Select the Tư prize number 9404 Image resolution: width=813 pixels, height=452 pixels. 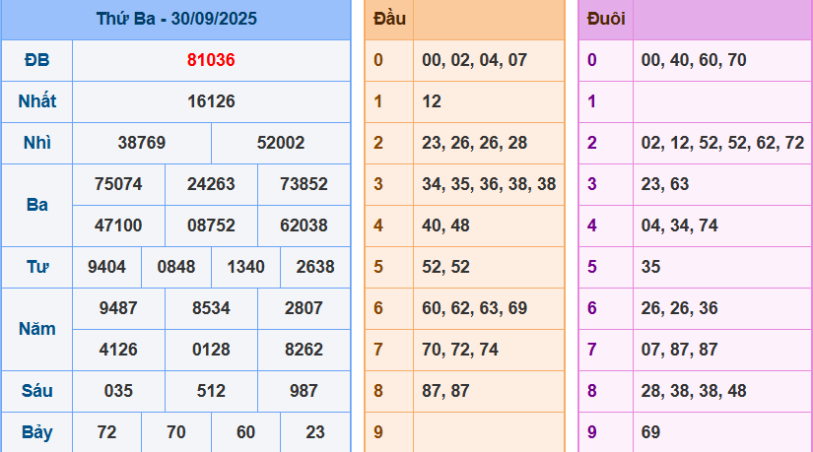pos(106,267)
